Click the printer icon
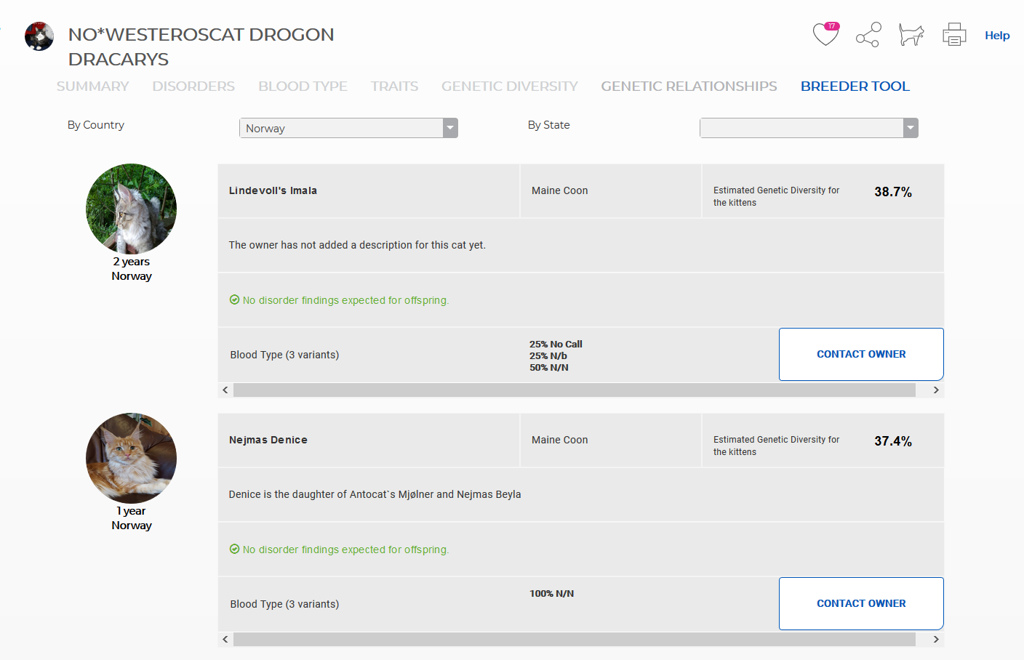Image resolution: width=1024 pixels, height=660 pixels. pos(954,34)
